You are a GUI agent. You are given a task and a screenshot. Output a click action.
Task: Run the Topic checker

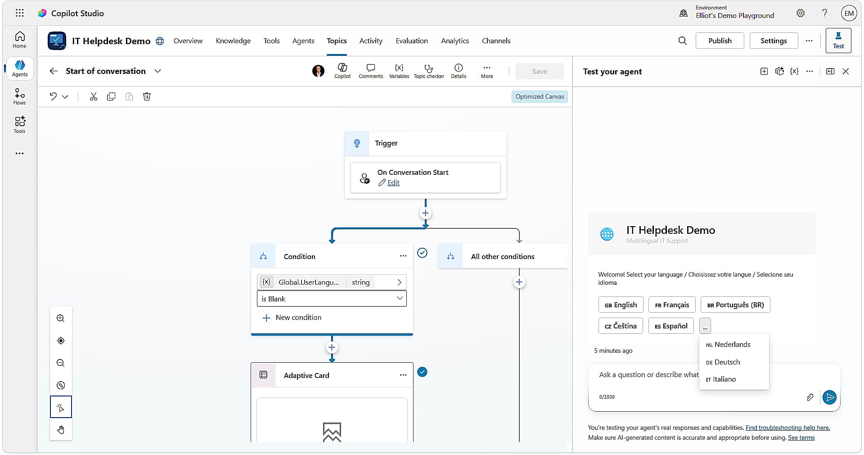point(429,71)
